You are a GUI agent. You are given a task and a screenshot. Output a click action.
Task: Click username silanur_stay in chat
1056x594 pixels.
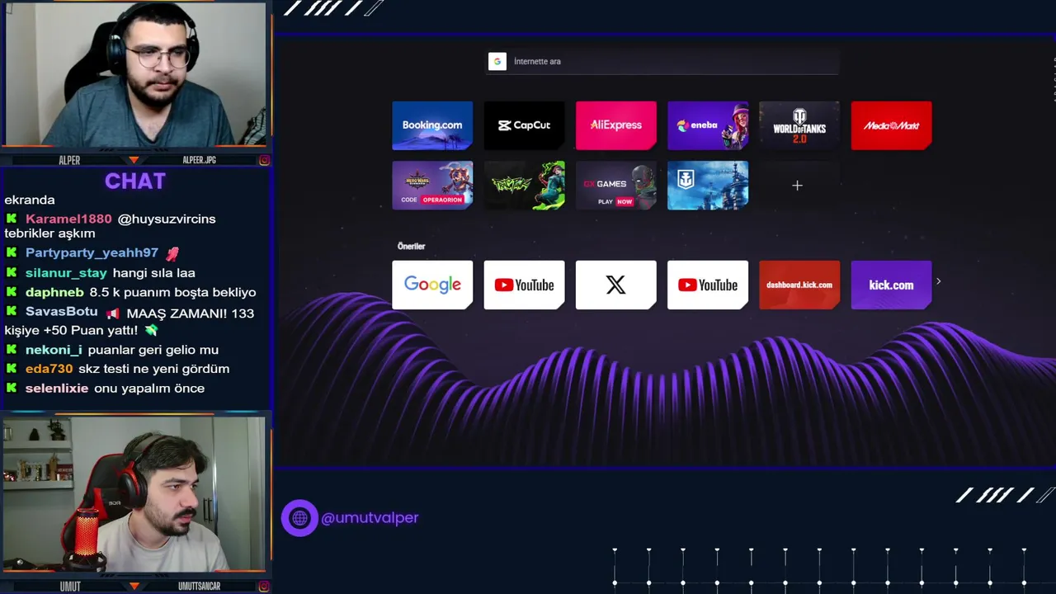click(x=66, y=273)
